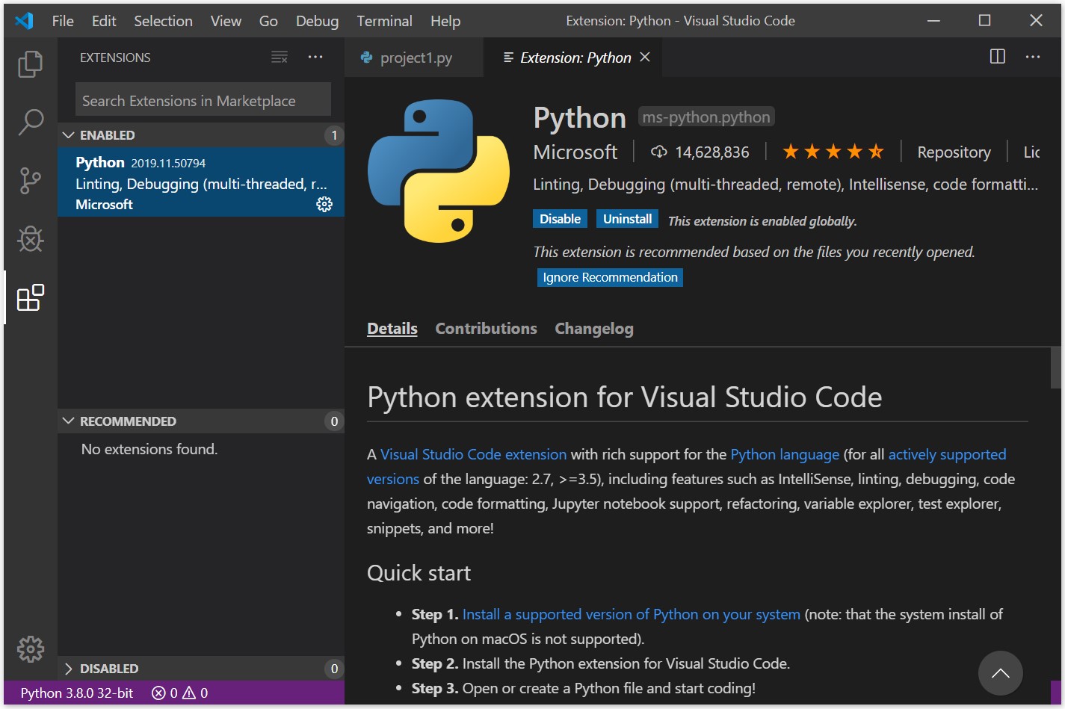Open the Debug menu
Screen dimensions: 1065x709
(317, 21)
